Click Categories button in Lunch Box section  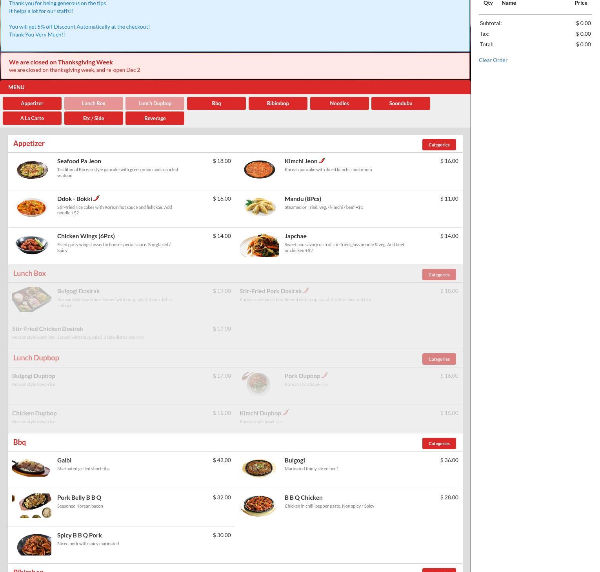pyautogui.click(x=439, y=274)
